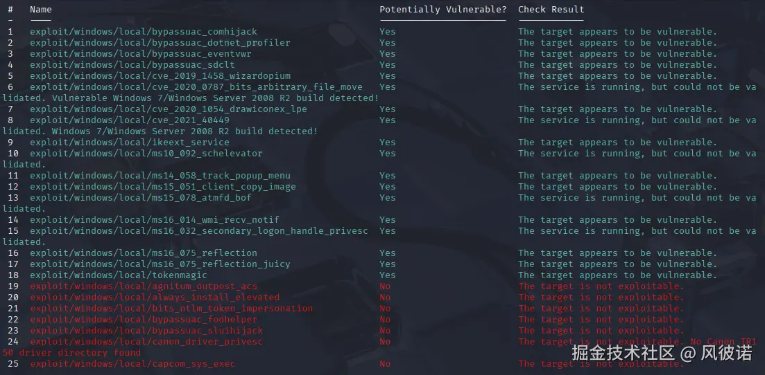Image resolution: width=765 pixels, height=375 pixels.
Task: Select the bypassuac_comhijack exploit path
Action: tap(144, 32)
